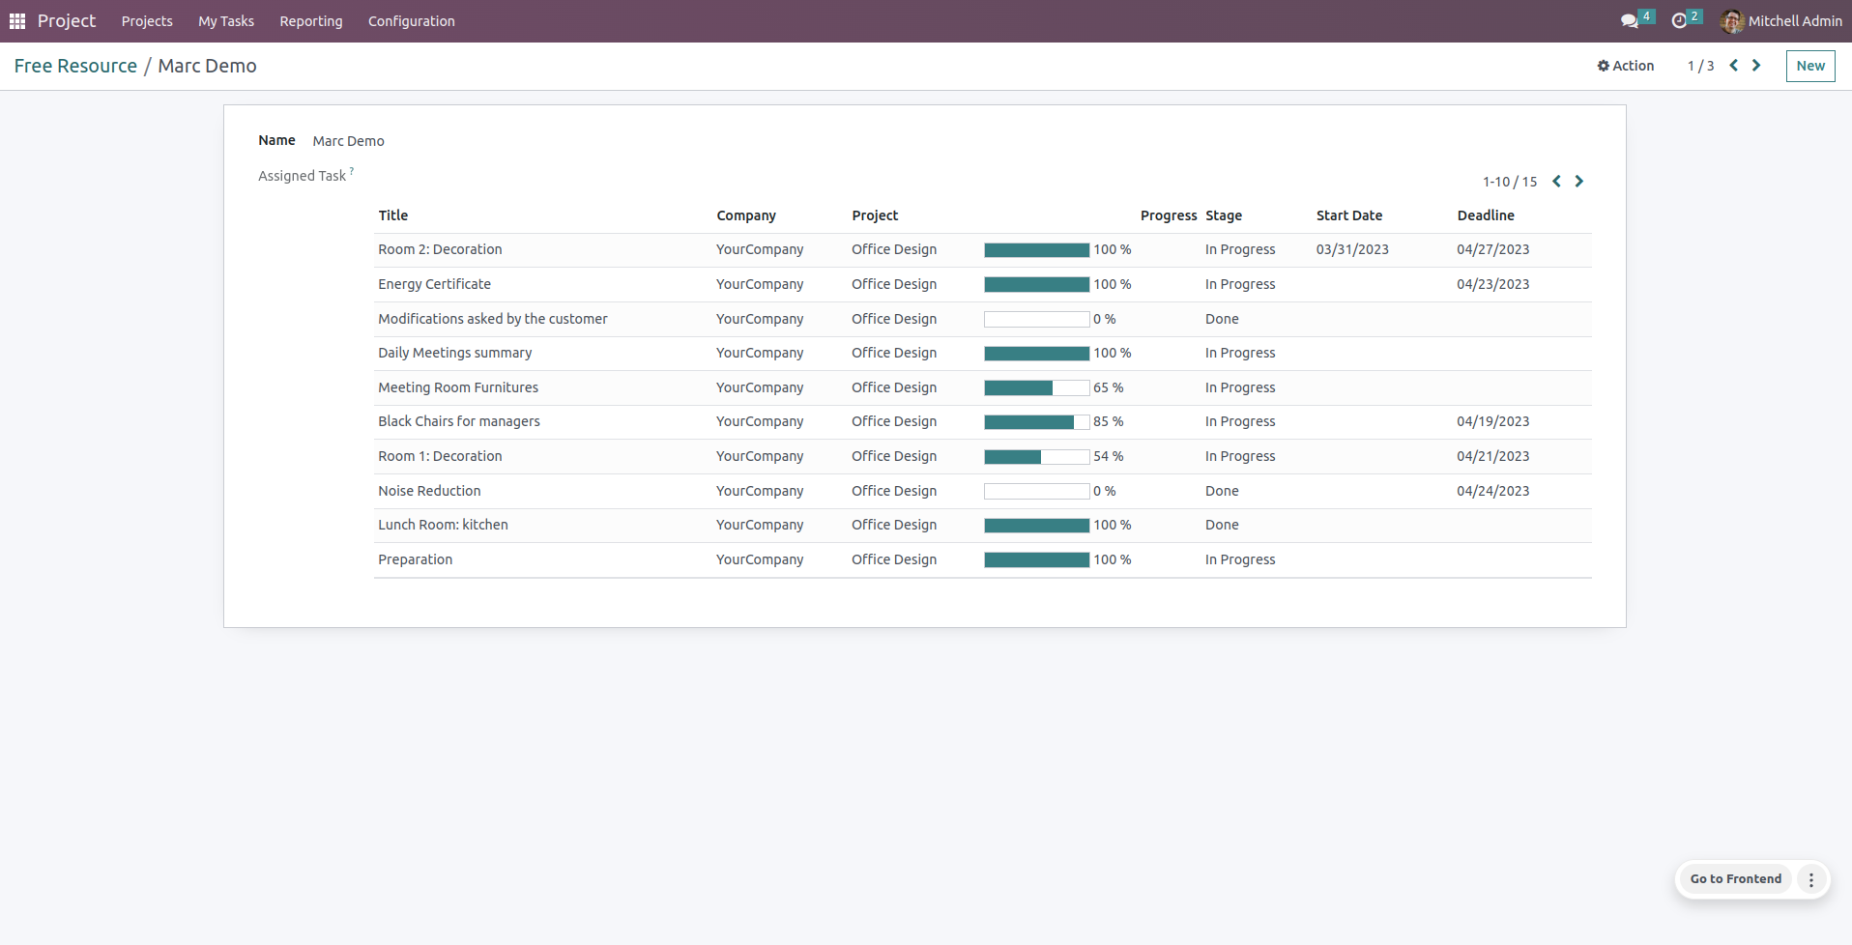Click the New button

click(1809, 66)
